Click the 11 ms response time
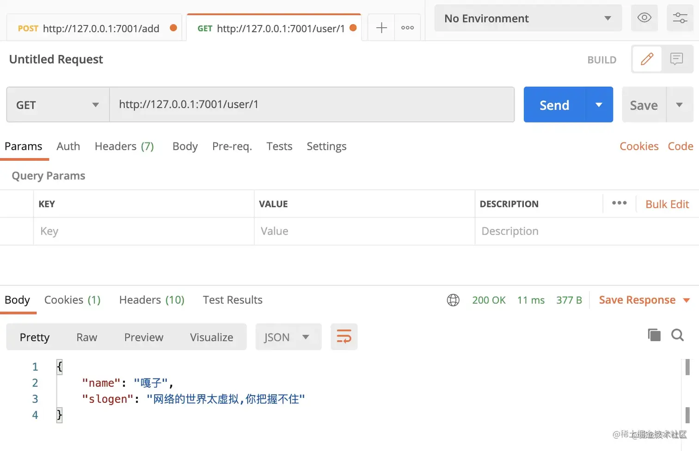This screenshot has width=699, height=451. pos(531,300)
